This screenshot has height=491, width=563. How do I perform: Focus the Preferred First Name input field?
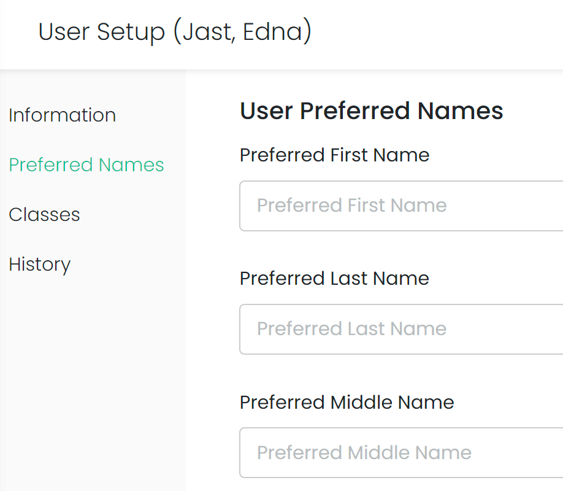point(401,206)
